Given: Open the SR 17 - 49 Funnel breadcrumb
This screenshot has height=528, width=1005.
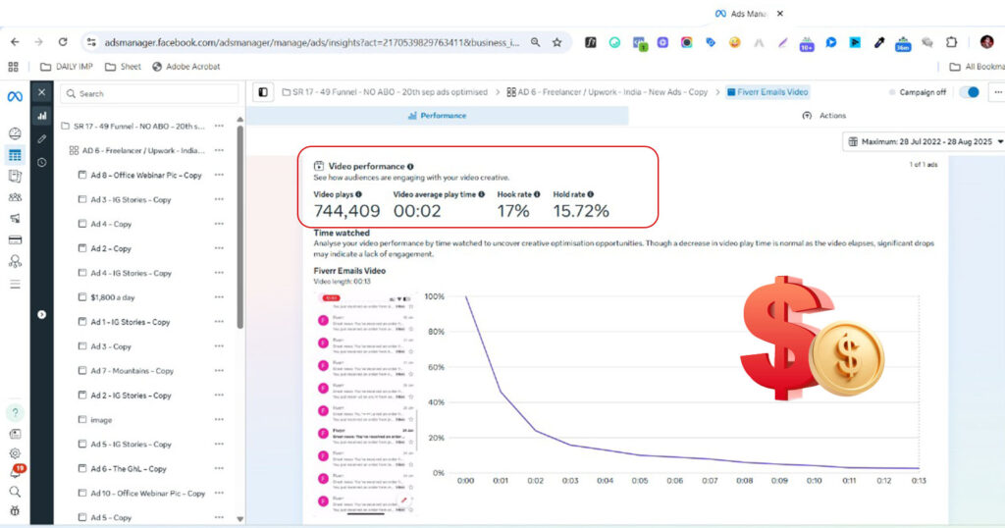Looking at the screenshot, I should coord(385,92).
